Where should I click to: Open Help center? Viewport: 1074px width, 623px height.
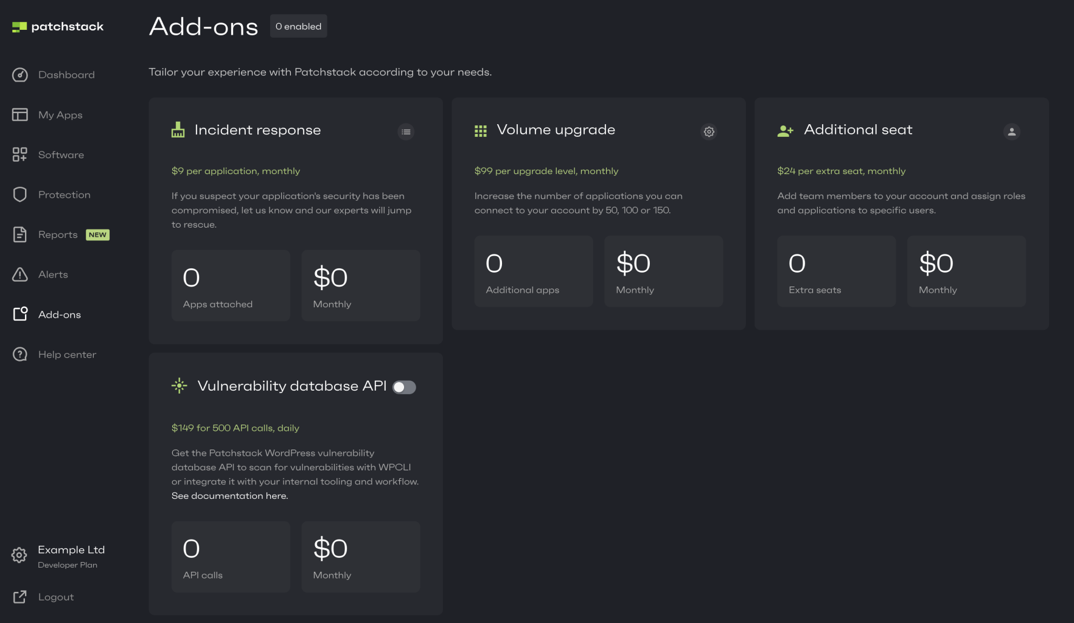point(67,355)
